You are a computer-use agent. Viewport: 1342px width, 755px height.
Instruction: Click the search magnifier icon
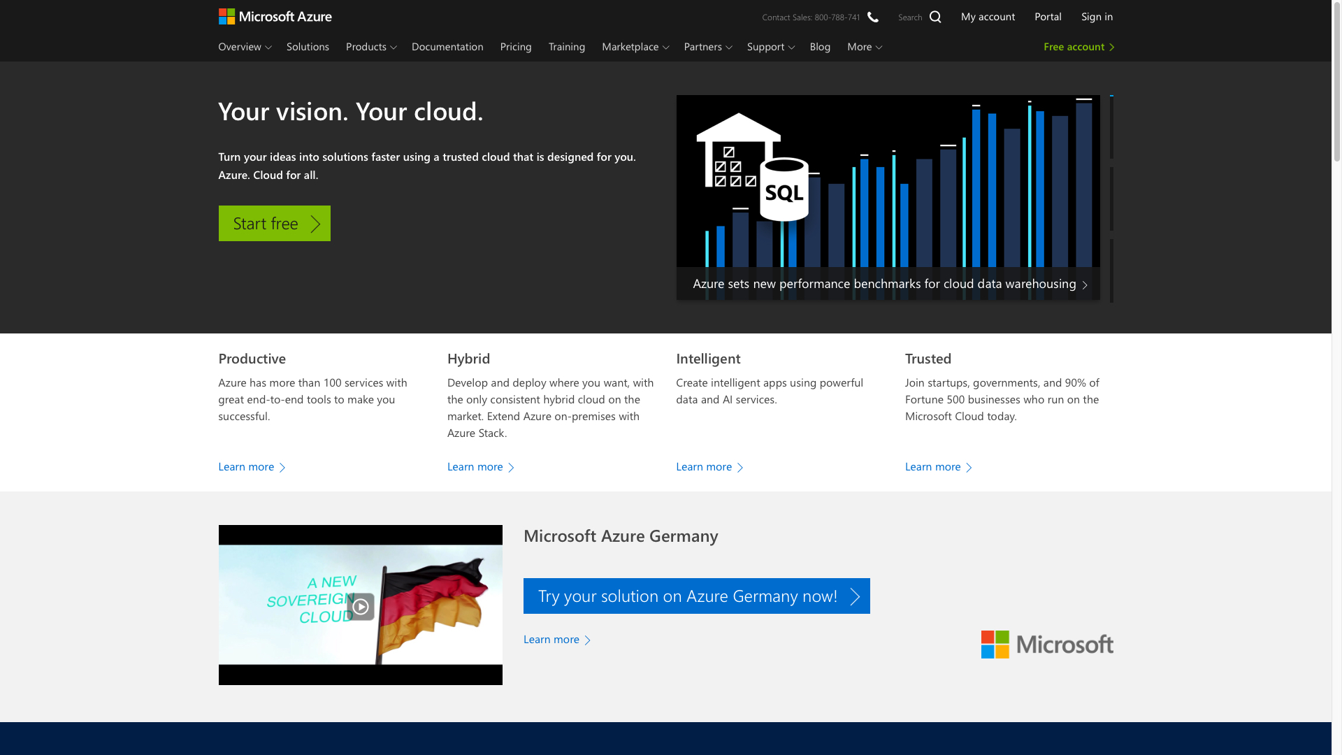pos(935,17)
